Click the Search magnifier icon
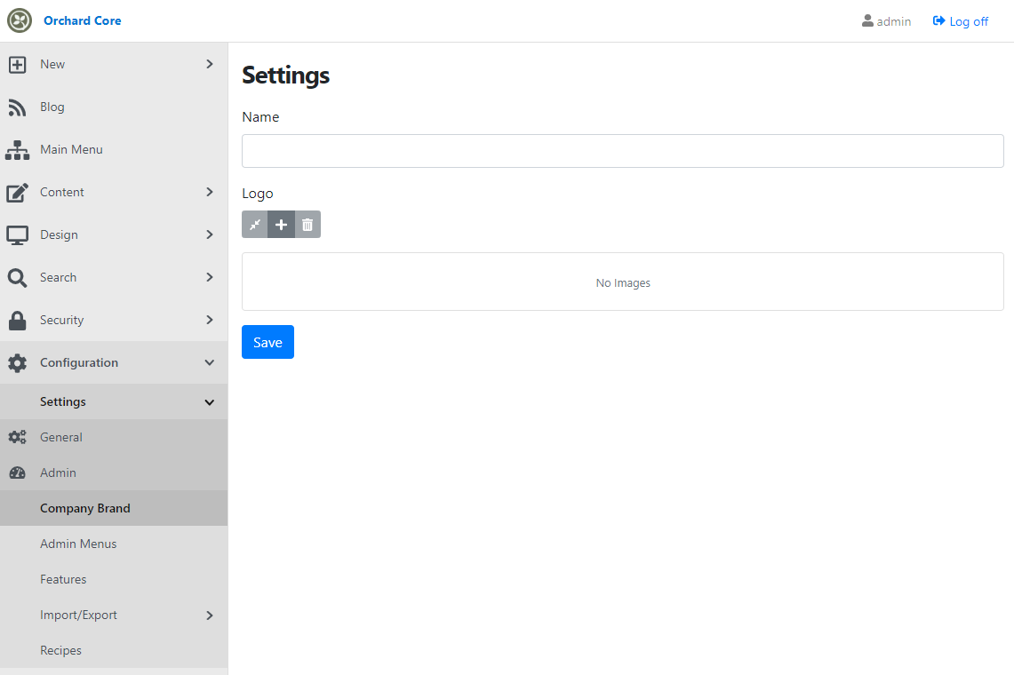The image size is (1014, 675). pos(18,278)
